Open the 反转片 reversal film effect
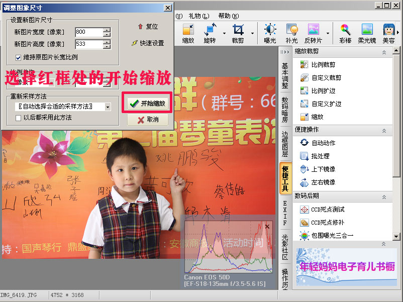This screenshot has height=302, width=403. coord(313,33)
